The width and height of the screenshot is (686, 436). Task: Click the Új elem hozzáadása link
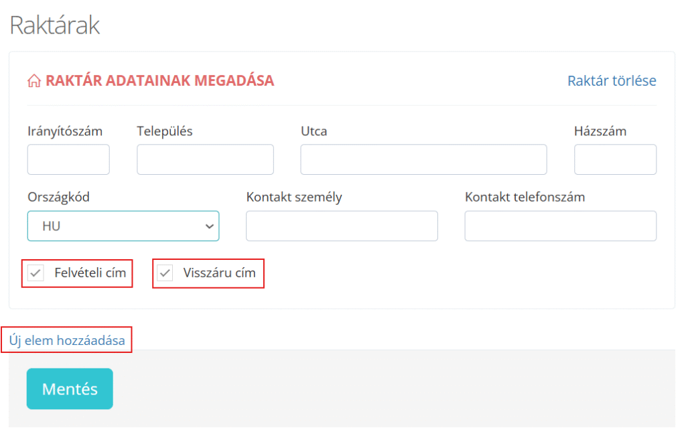67,340
